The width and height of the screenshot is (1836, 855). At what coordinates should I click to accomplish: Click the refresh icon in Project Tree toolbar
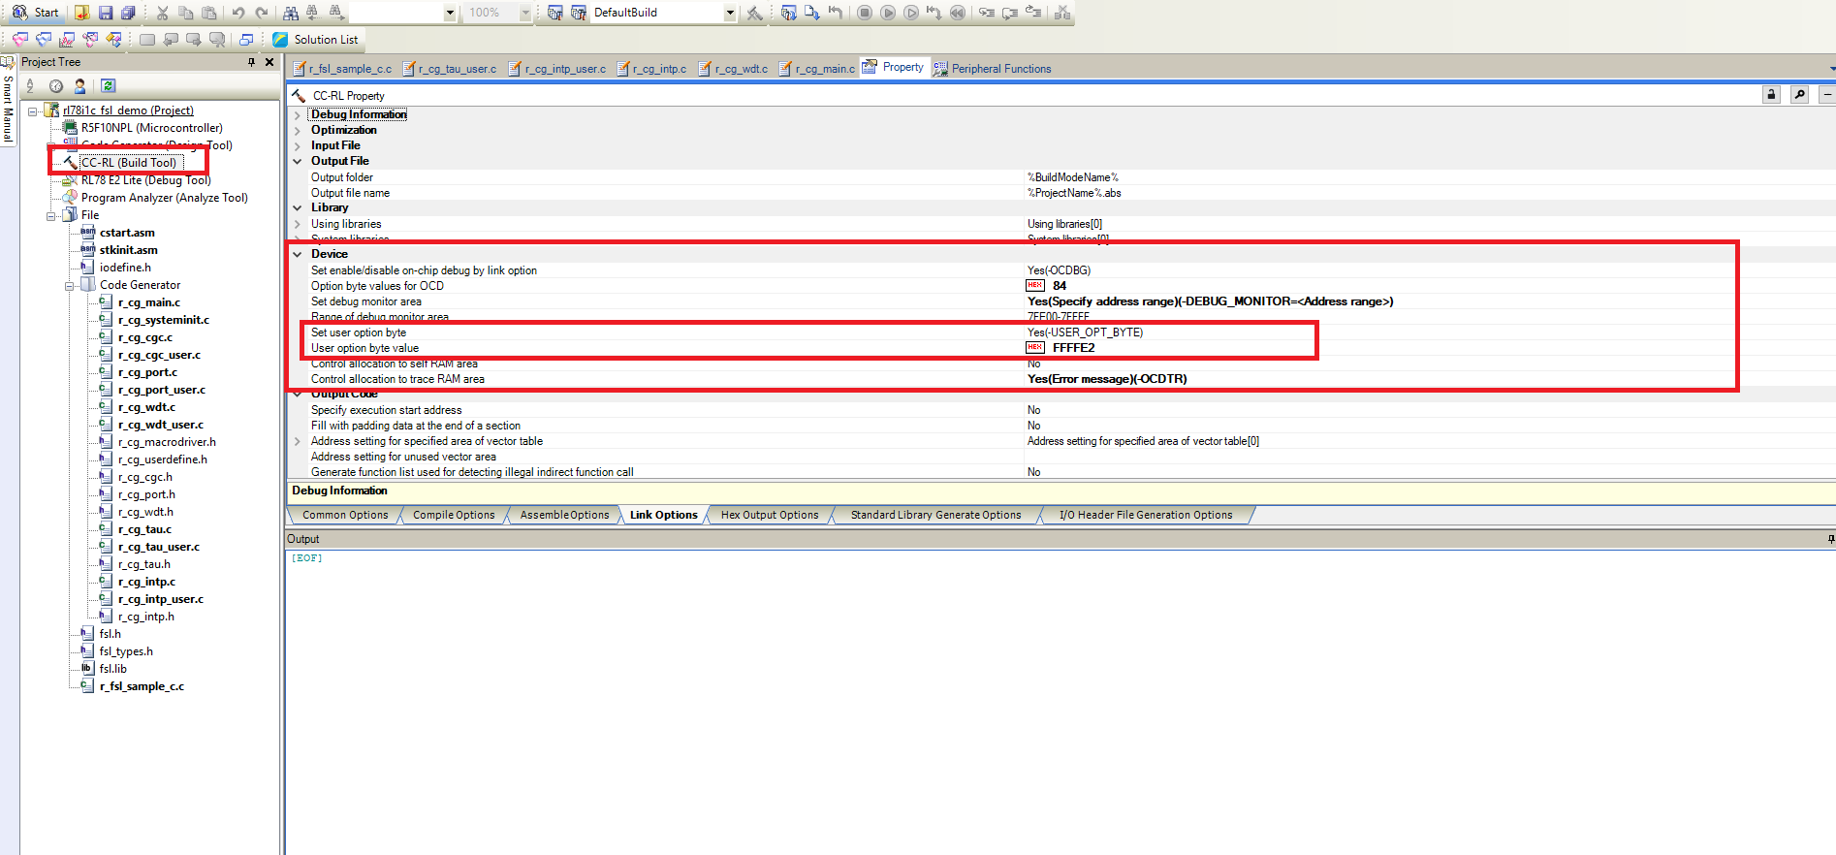(108, 86)
